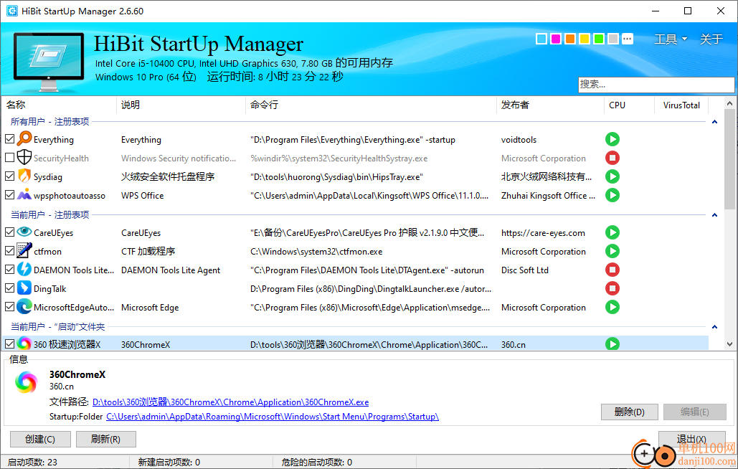Click red stopped status icon for SecurityHealth

pyautogui.click(x=612, y=158)
